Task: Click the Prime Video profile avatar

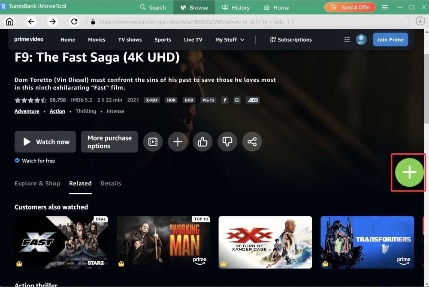Action: (361, 39)
